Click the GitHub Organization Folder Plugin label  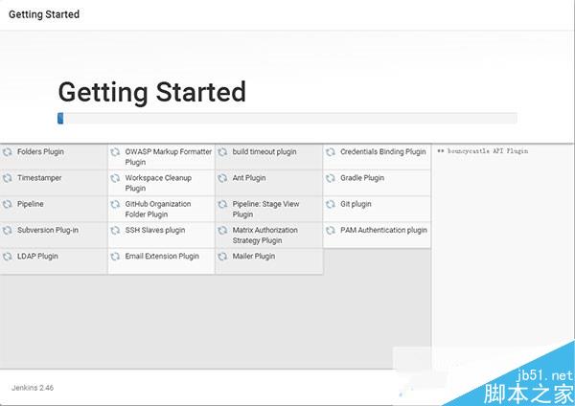click(158, 209)
